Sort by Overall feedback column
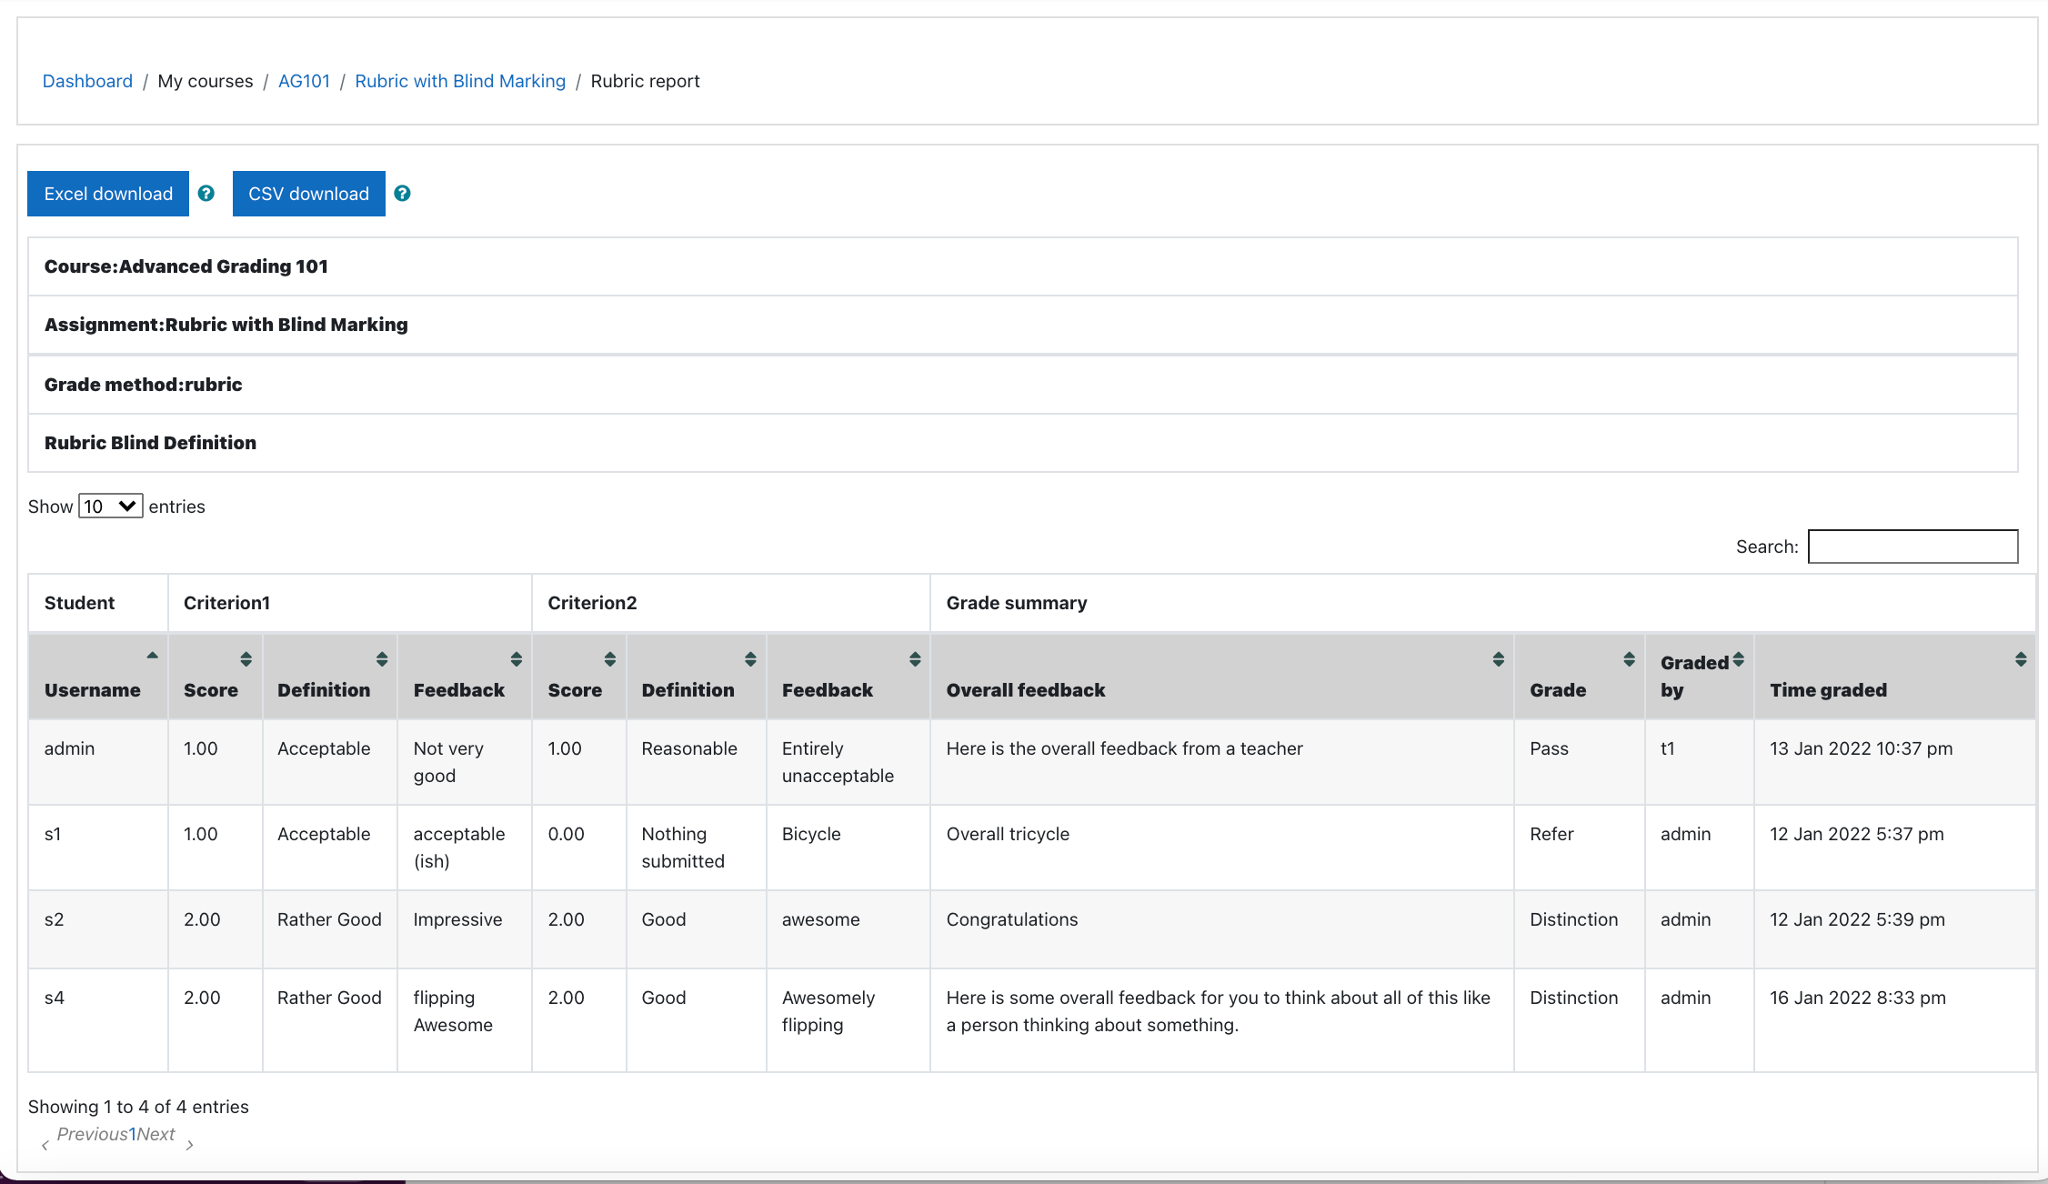 click(1498, 659)
